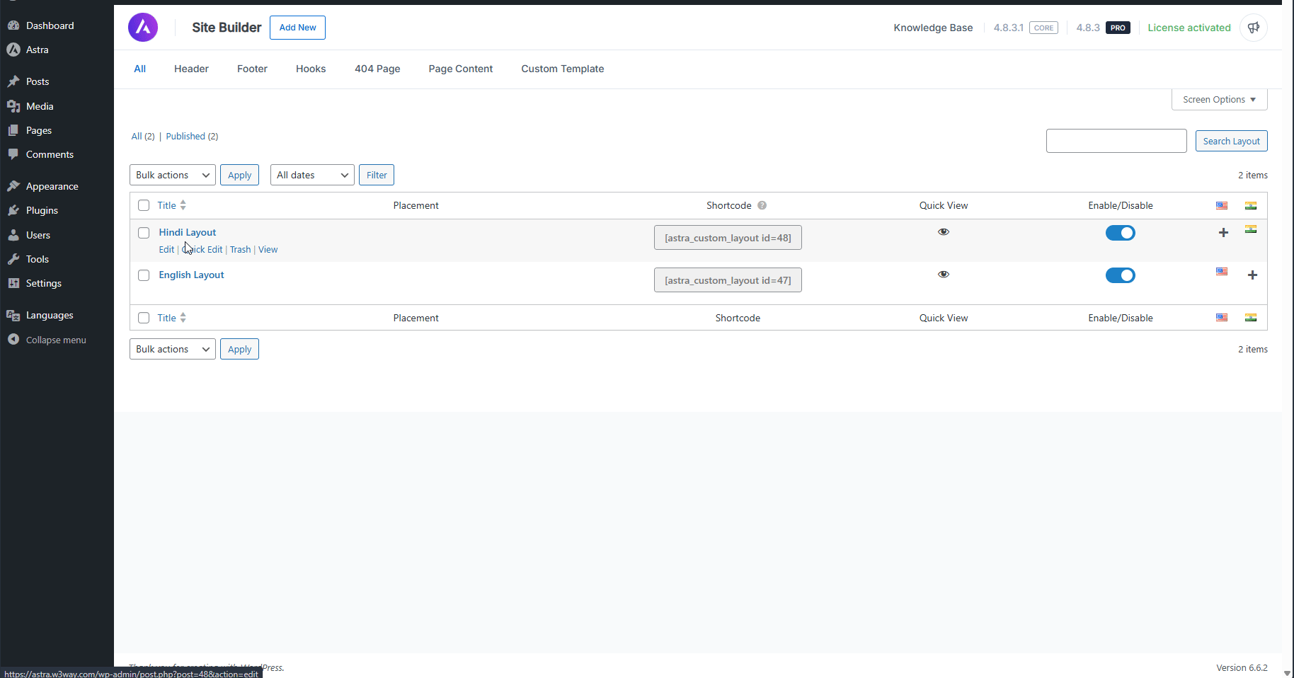Viewport: 1294px width, 678px height.
Task: Click US flag in table footer
Action: point(1222,318)
